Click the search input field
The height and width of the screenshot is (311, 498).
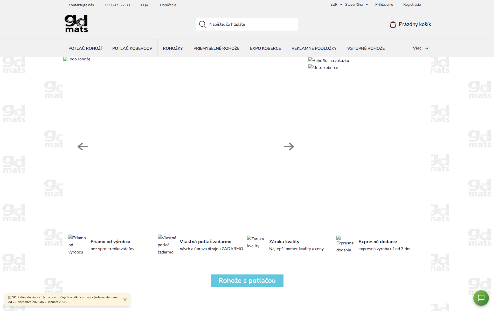click(249, 24)
